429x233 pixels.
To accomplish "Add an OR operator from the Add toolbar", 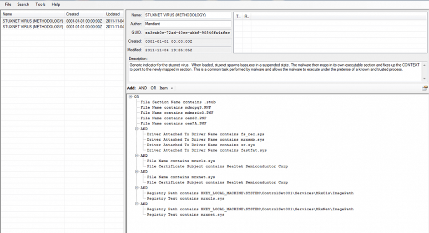I will (153, 88).
